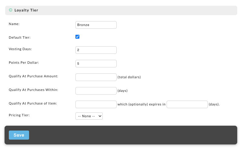Click the Vesting Days input box
The height and width of the screenshot is (152, 246).
(x=96, y=50)
